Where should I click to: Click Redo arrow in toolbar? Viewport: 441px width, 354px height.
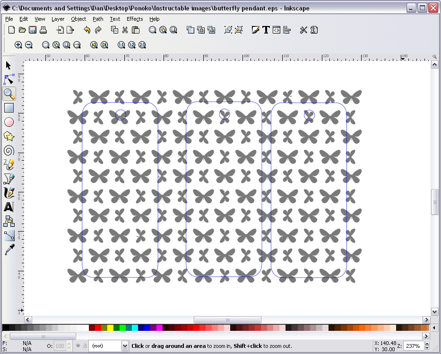click(x=98, y=30)
